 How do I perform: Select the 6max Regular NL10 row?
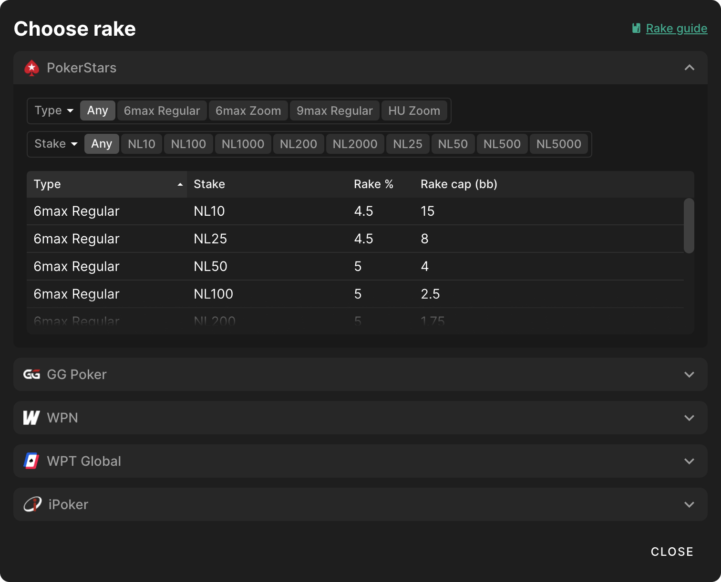coord(355,211)
